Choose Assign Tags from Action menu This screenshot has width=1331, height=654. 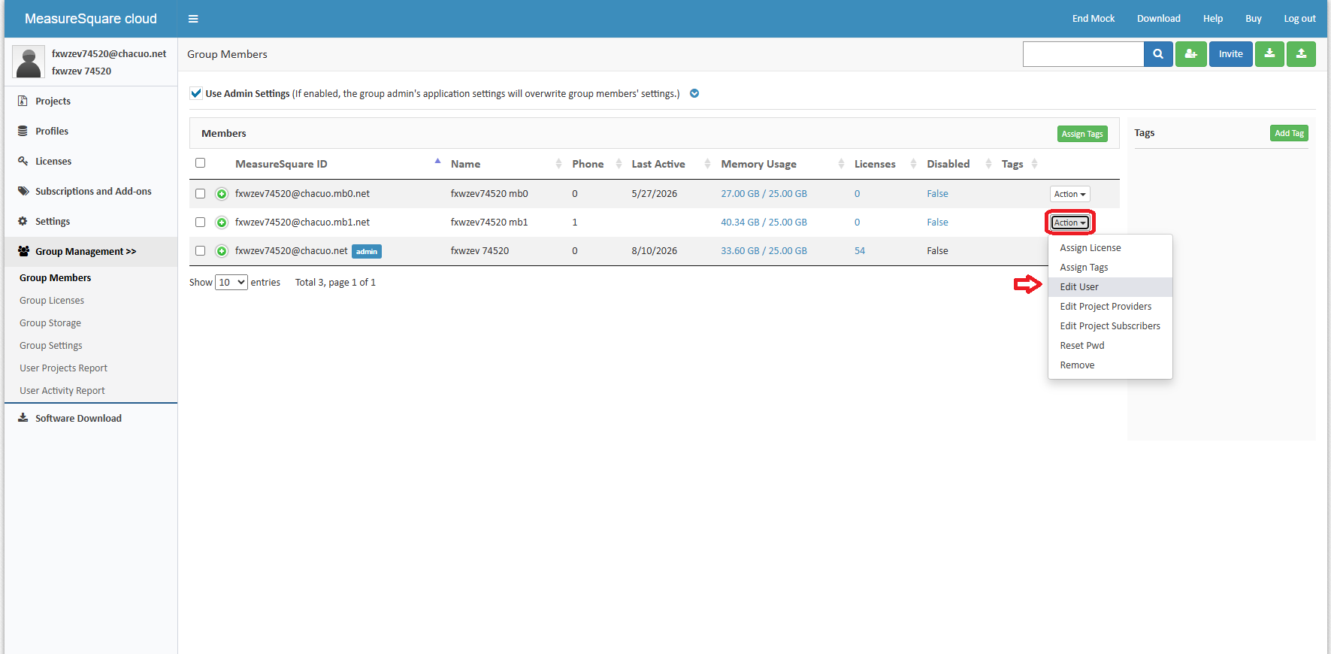click(1110, 268)
